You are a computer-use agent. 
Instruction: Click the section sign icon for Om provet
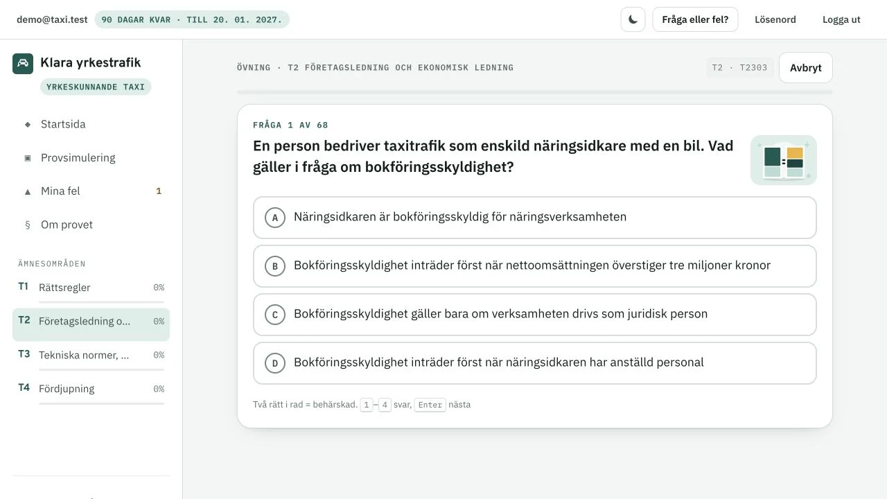[28, 225]
